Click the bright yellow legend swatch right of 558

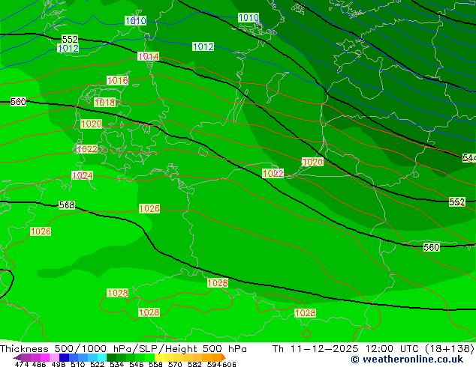159,357
